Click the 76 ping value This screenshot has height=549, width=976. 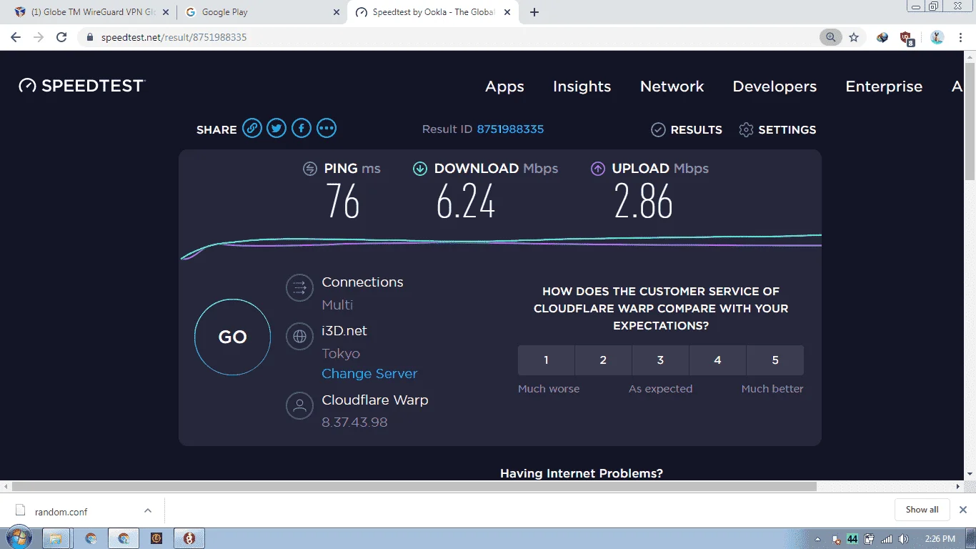(343, 201)
